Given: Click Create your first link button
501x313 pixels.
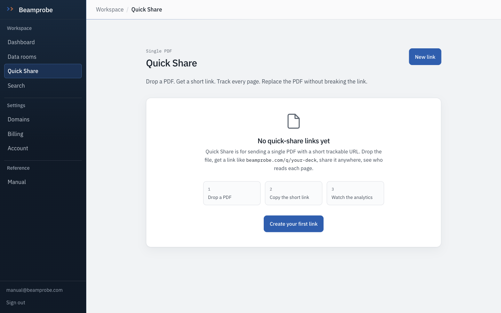Looking at the screenshot, I should click(x=294, y=224).
